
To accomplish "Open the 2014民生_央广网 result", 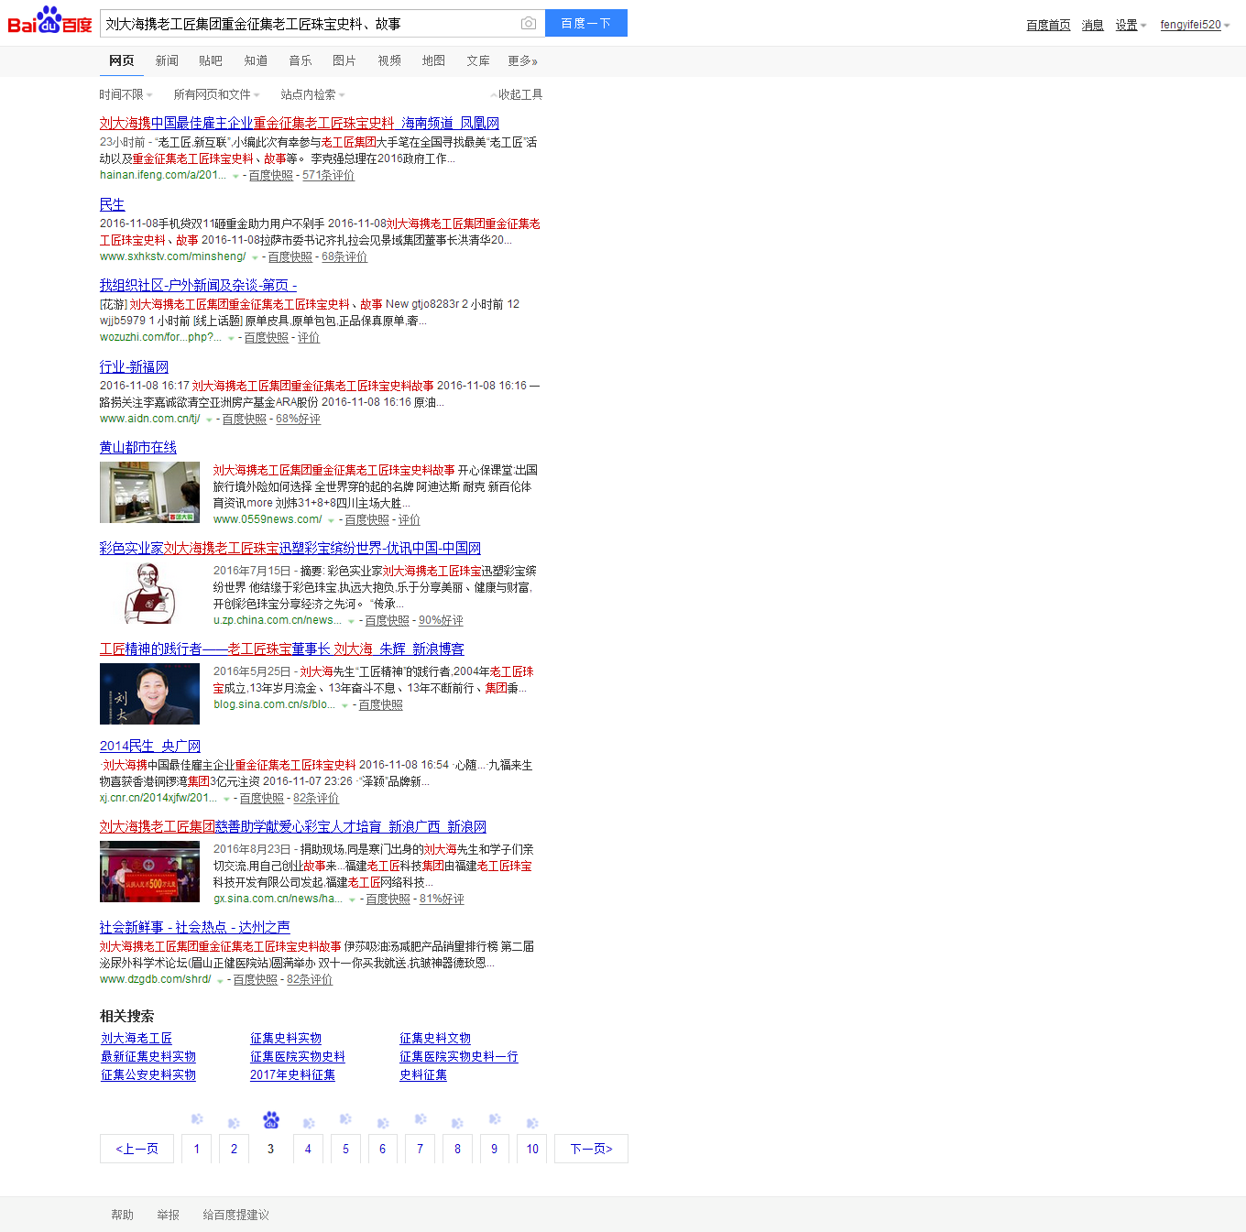I will click(150, 746).
